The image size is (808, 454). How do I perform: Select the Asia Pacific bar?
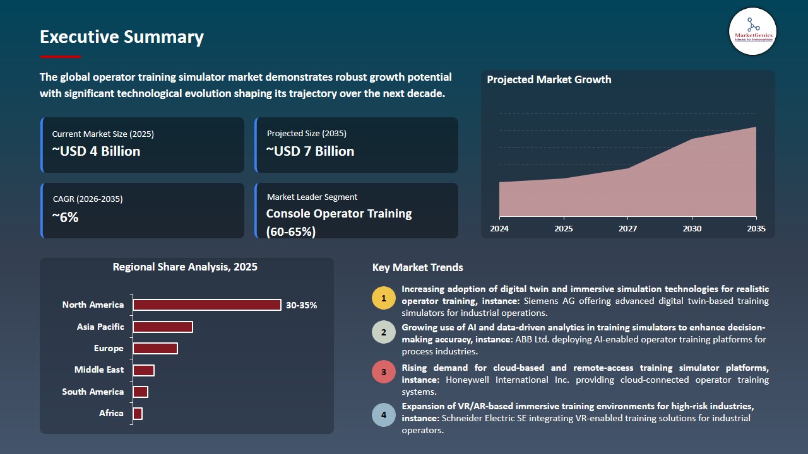163,327
